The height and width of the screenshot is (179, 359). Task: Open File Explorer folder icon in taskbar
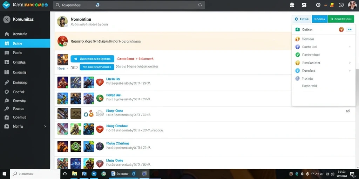tap(74, 174)
